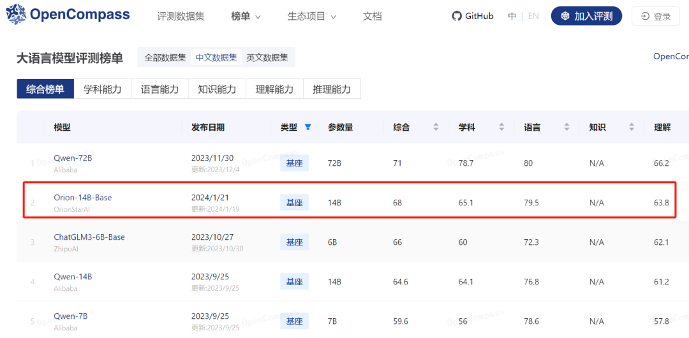689x338 pixels.
Task: Sort by the 知识 column arrows
Action: [x=632, y=128]
